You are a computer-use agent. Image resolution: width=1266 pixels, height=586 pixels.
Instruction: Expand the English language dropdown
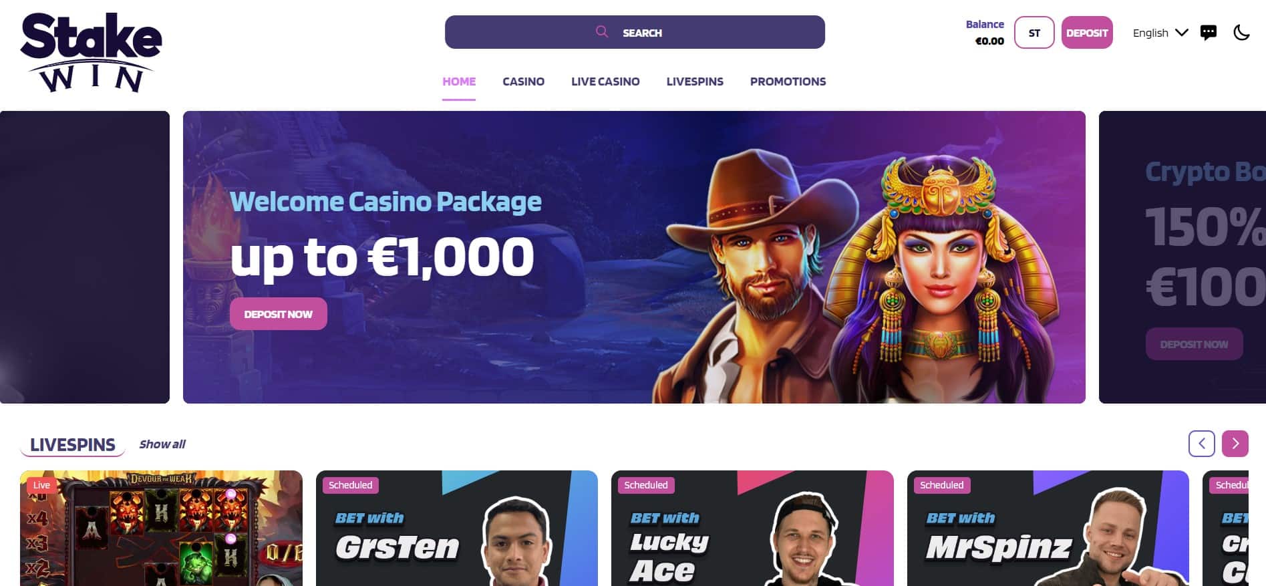point(1160,33)
